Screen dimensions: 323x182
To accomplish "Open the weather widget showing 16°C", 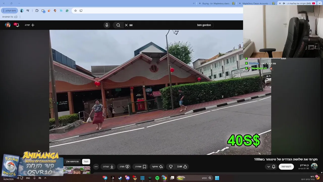I will [310, 178].
